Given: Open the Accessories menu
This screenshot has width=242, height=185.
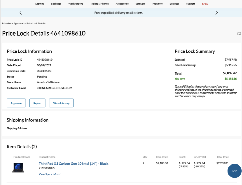Looking at the screenshot, I should coord(122,4).
